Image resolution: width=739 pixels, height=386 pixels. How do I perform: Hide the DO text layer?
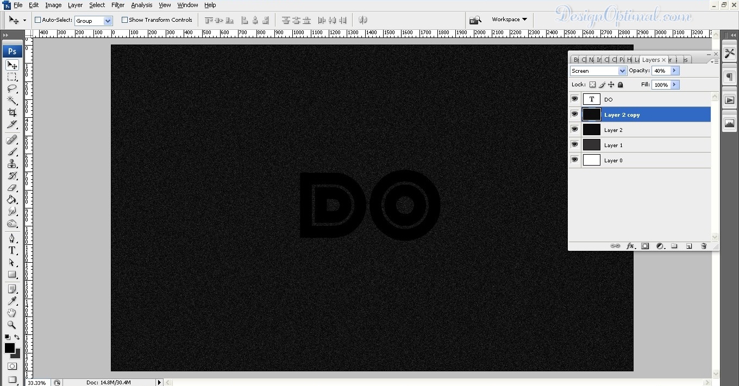coord(574,99)
